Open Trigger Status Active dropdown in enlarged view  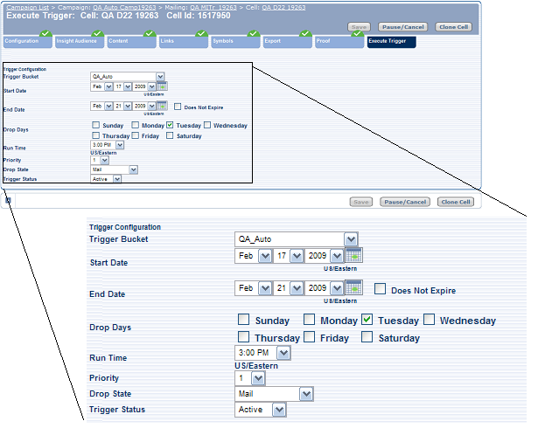(279, 409)
